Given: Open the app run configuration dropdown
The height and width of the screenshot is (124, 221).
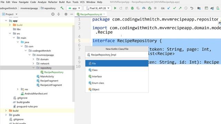Looking at the screenshot, I should click(x=74, y=8).
